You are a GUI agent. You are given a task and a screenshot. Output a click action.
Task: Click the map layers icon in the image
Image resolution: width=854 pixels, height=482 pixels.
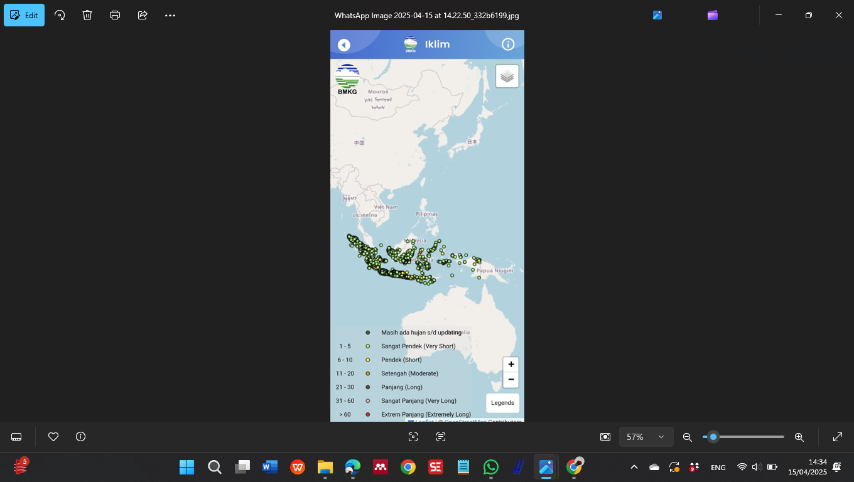[x=507, y=76]
